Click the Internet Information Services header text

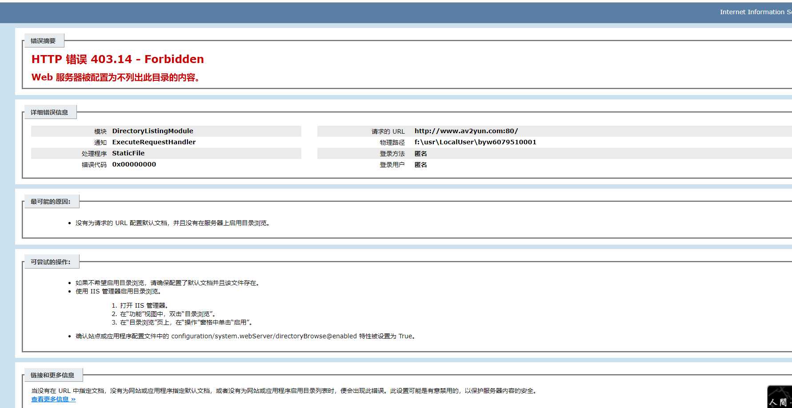(756, 12)
